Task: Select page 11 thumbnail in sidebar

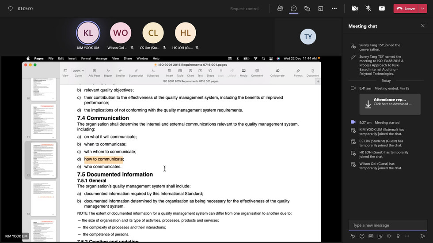Action: [x=44, y=122]
